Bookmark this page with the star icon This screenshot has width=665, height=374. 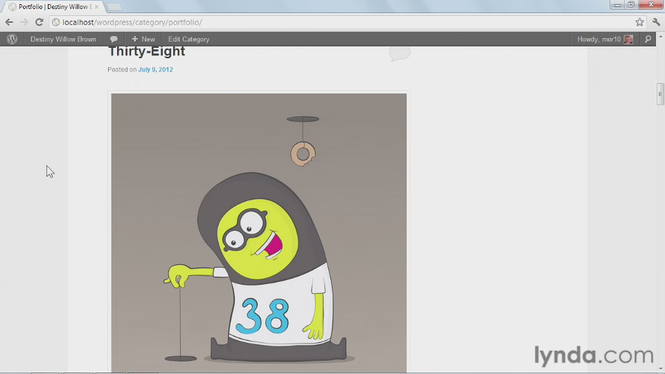pos(639,22)
